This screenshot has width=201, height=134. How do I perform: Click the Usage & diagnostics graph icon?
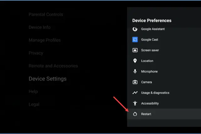click(x=135, y=93)
